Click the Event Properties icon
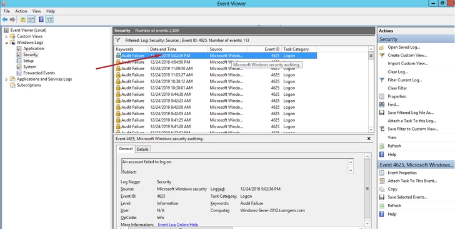 (382, 173)
